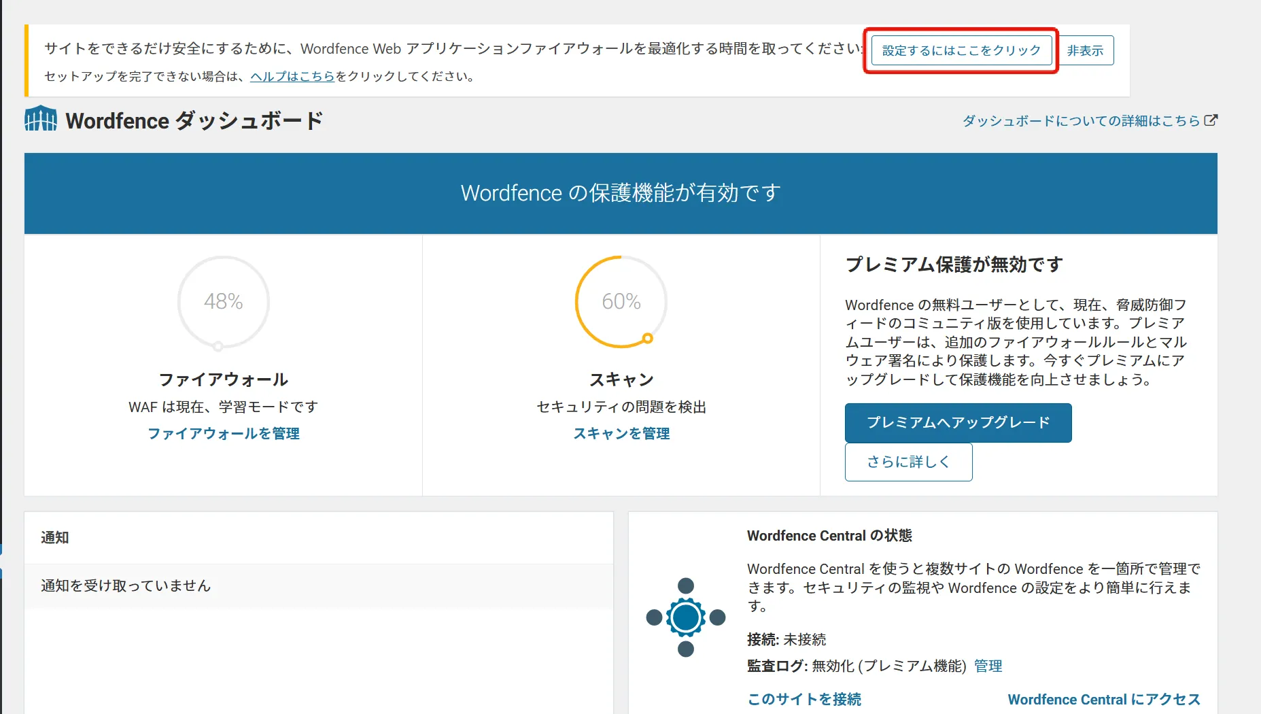Hide the notice with 非表示 button
The image size is (1261, 714).
(1086, 50)
